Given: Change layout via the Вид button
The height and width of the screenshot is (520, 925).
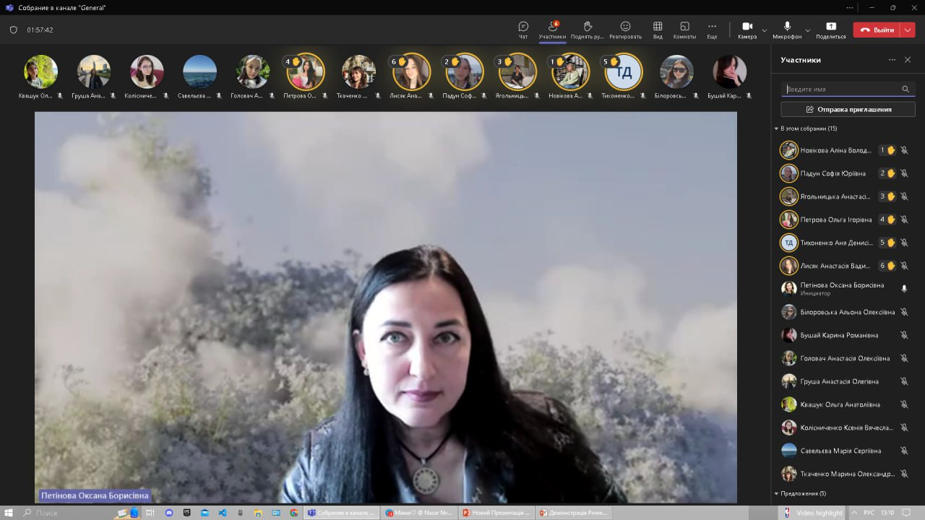Looking at the screenshot, I should click(x=658, y=30).
